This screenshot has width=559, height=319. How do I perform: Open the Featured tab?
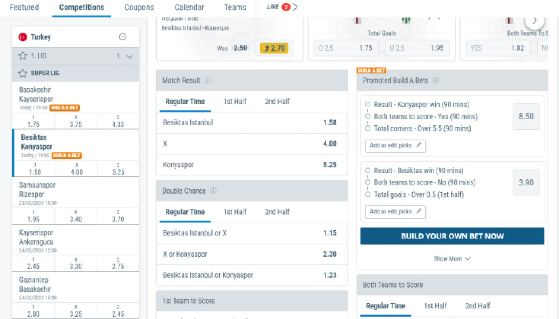point(24,7)
